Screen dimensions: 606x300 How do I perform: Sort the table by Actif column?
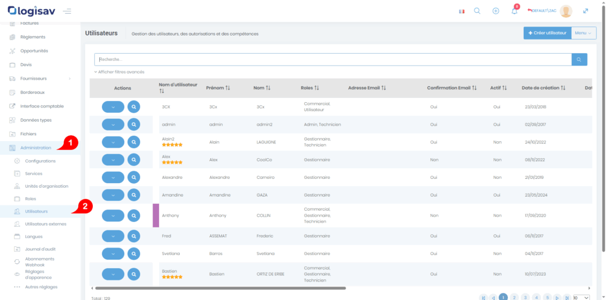coord(498,88)
